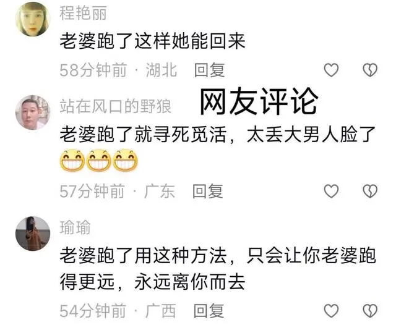Open avatar of 站在风口的野狼
Screen dimensions: 396x325
click(33, 112)
